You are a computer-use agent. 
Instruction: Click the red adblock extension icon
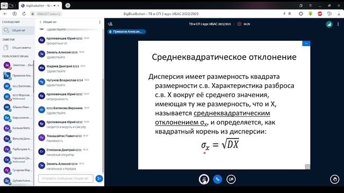[320, 14]
